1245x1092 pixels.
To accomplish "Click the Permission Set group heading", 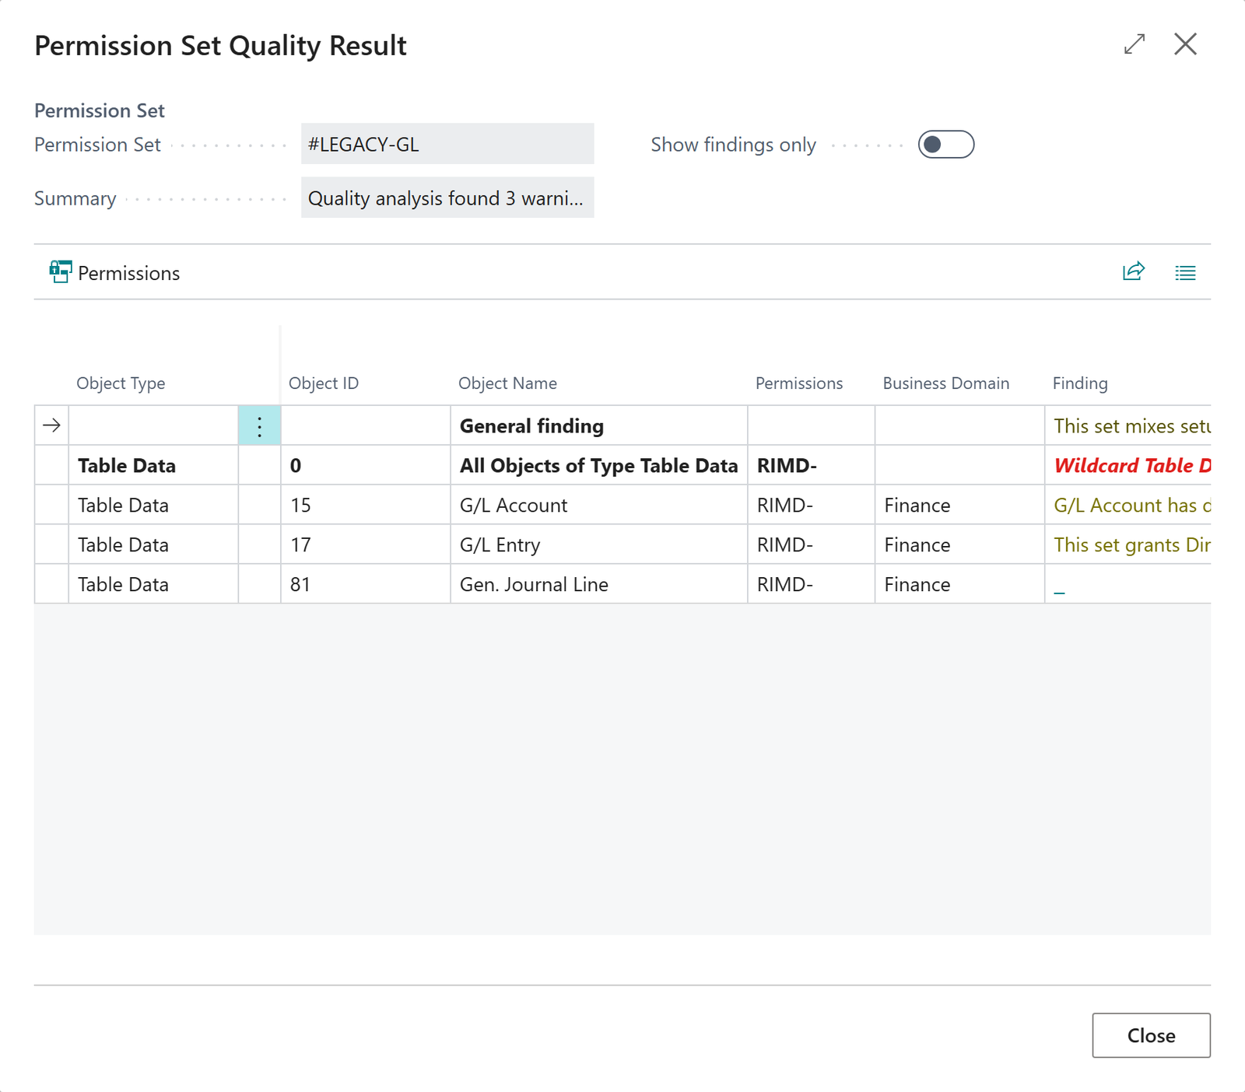I will click(99, 110).
